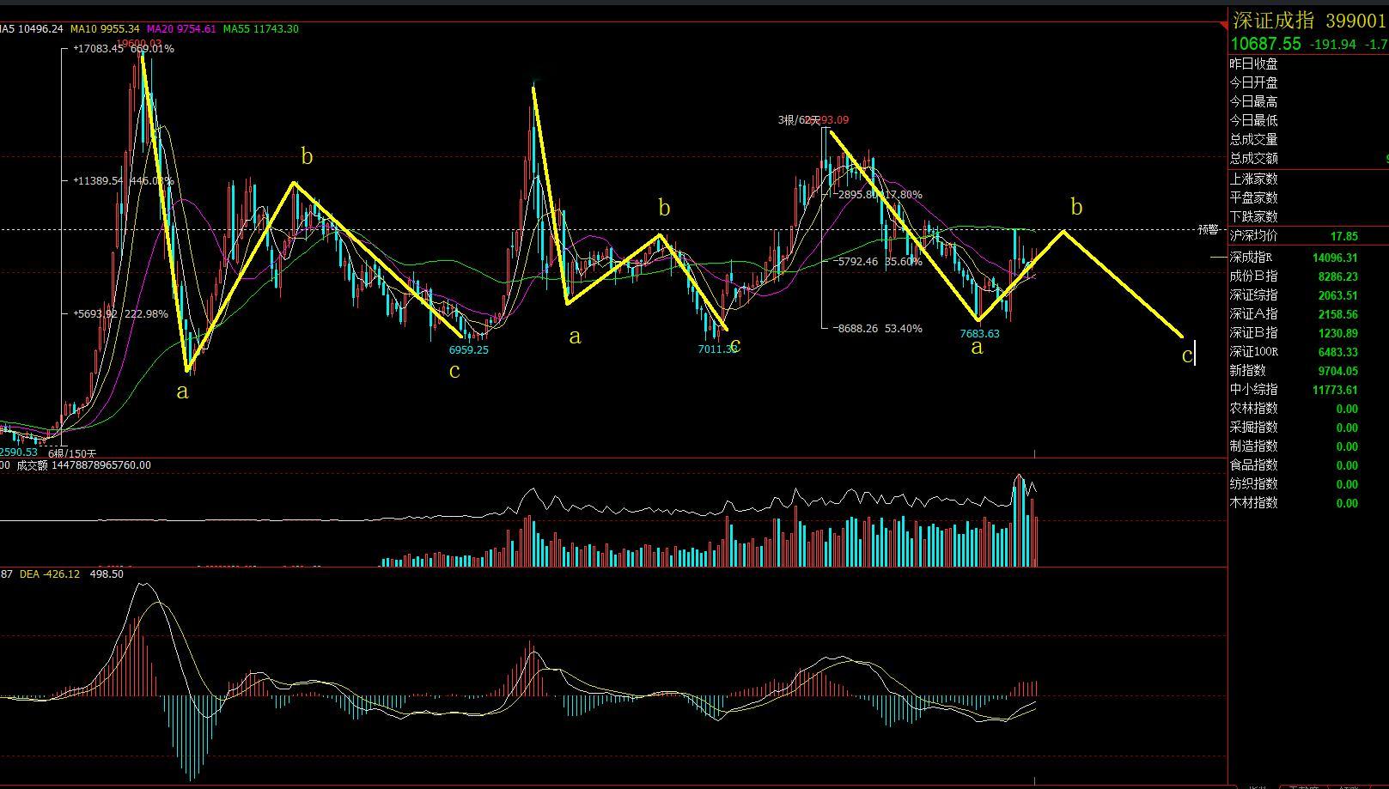Click the 6根/150天 range label
1389x789 pixels.
click(x=72, y=453)
